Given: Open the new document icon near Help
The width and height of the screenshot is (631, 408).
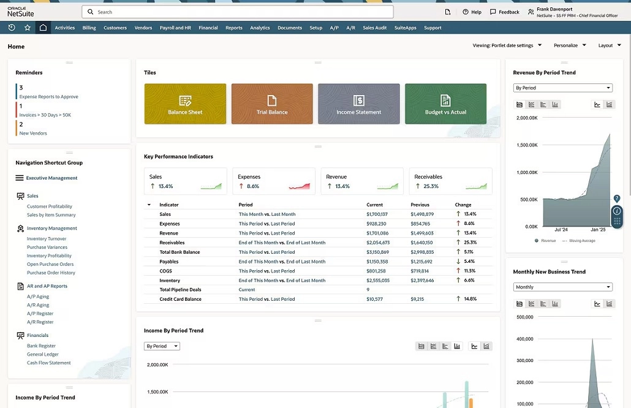Looking at the screenshot, I should pyautogui.click(x=447, y=11).
